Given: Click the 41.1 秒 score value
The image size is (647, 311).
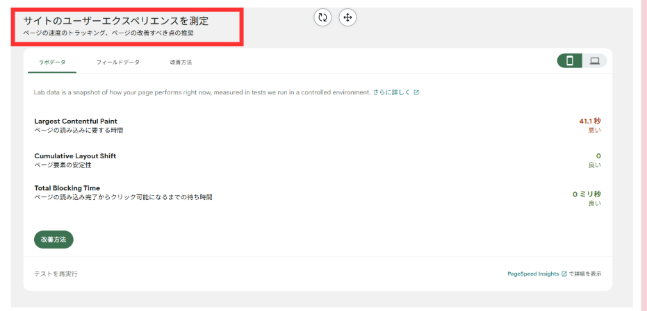Looking at the screenshot, I should [x=589, y=121].
